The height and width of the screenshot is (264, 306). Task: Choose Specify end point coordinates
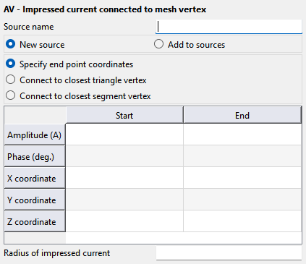[x=69, y=64]
